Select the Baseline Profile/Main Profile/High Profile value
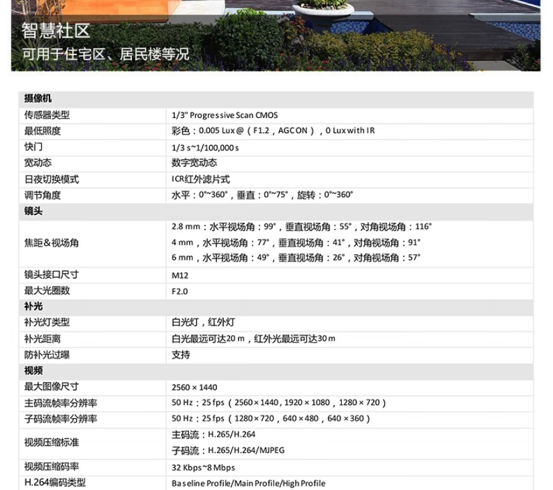 (249, 483)
